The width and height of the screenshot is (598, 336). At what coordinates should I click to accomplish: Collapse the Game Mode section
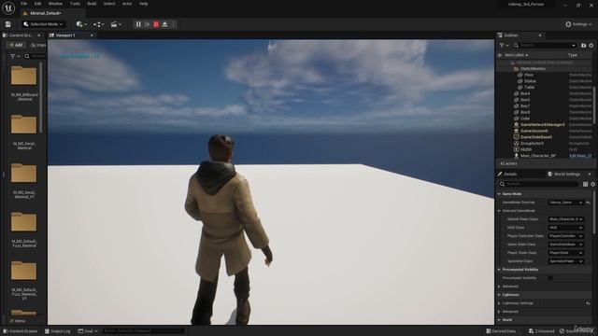click(499, 194)
